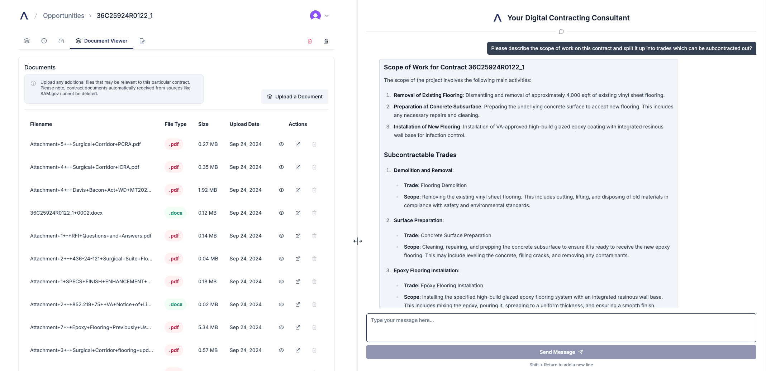Preview the 436-24-121 Surgical Suite pdf with eye icon
Image resolution: width=766 pixels, height=371 pixels.
[x=281, y=259]
